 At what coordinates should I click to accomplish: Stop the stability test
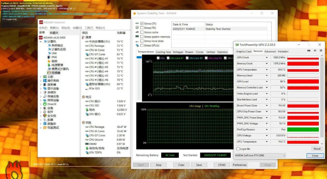click(x=158, y=165)
